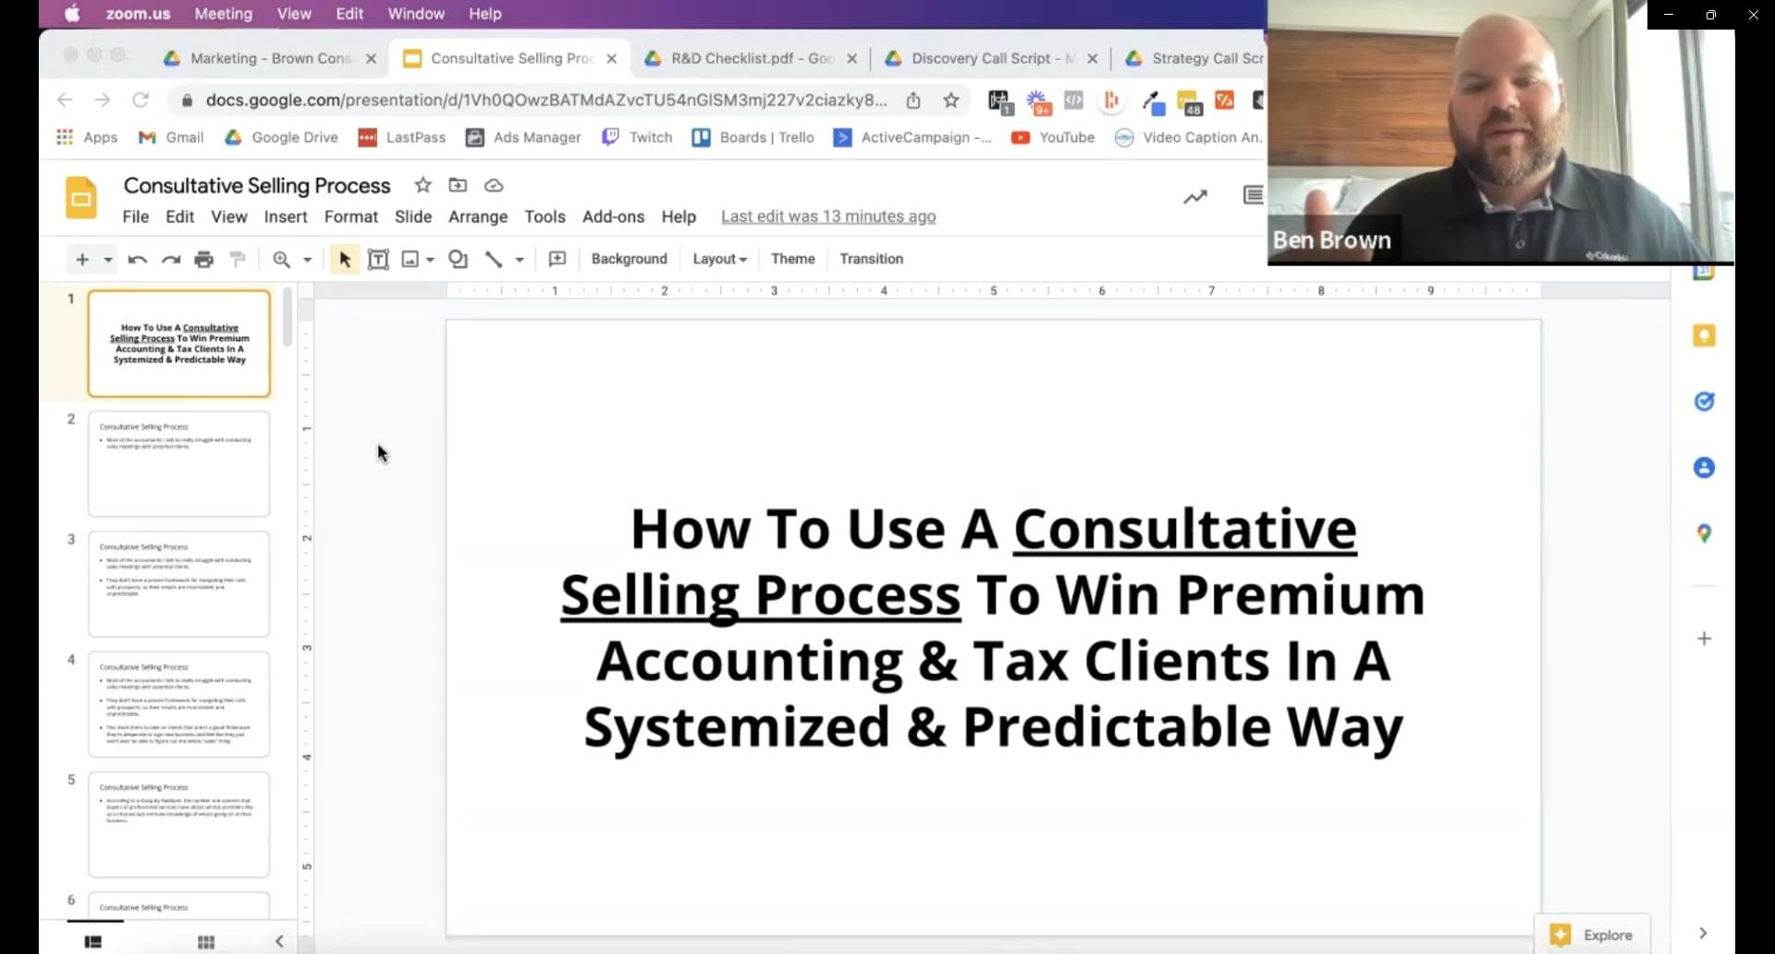Screen dimensions: 1775x954
Task: Open Google Keep from the side panel
Action: pyautogui.click(x=1704, y=335)
